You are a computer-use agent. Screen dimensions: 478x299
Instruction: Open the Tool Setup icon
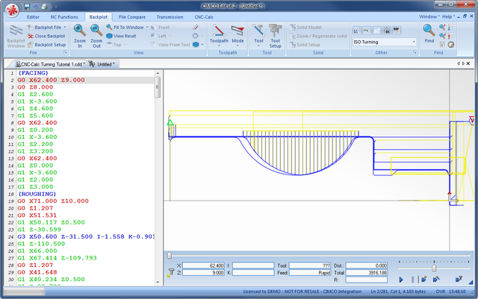click(x=275, y=31)
